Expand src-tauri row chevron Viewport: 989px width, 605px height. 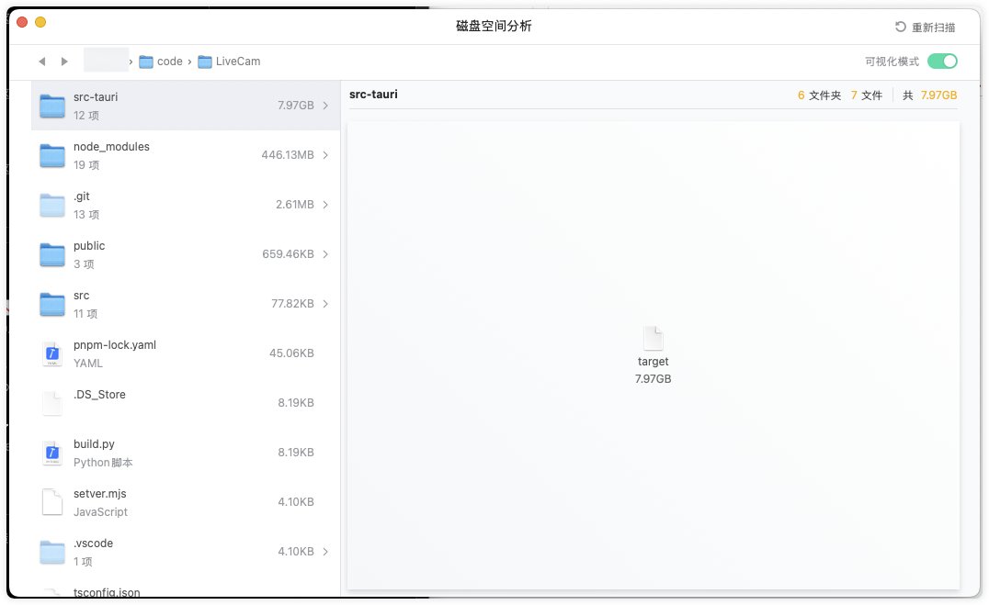coord(325,106)
